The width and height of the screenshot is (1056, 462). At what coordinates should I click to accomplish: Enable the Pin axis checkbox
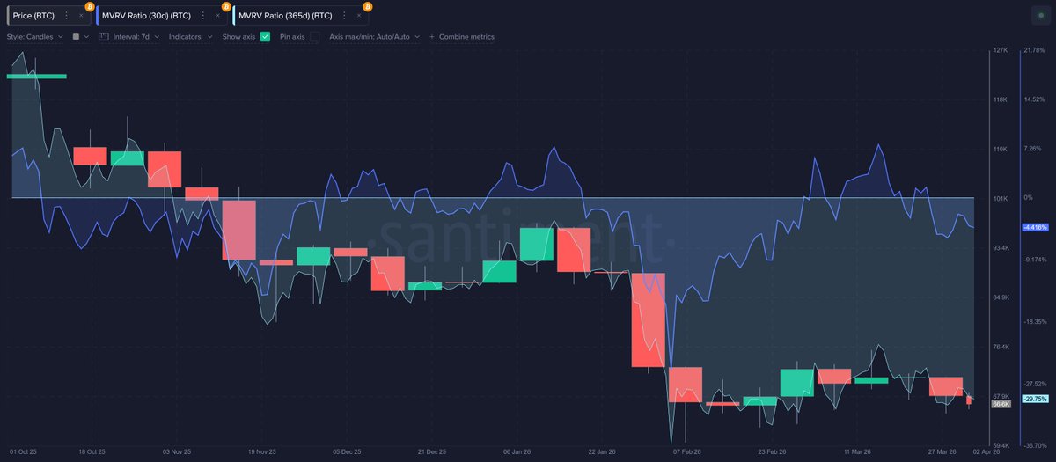tap(315, 37)
